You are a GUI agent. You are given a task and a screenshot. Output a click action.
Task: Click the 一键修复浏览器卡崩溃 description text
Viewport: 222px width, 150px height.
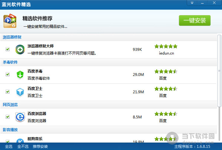click(x=62, y=53)
